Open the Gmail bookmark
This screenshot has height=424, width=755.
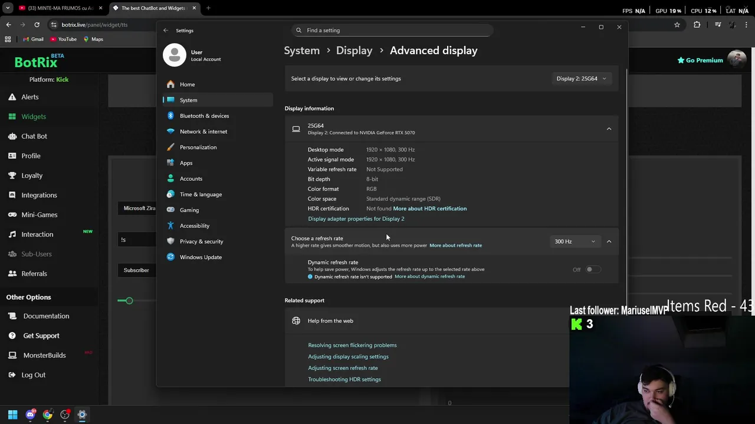point(33,39)
